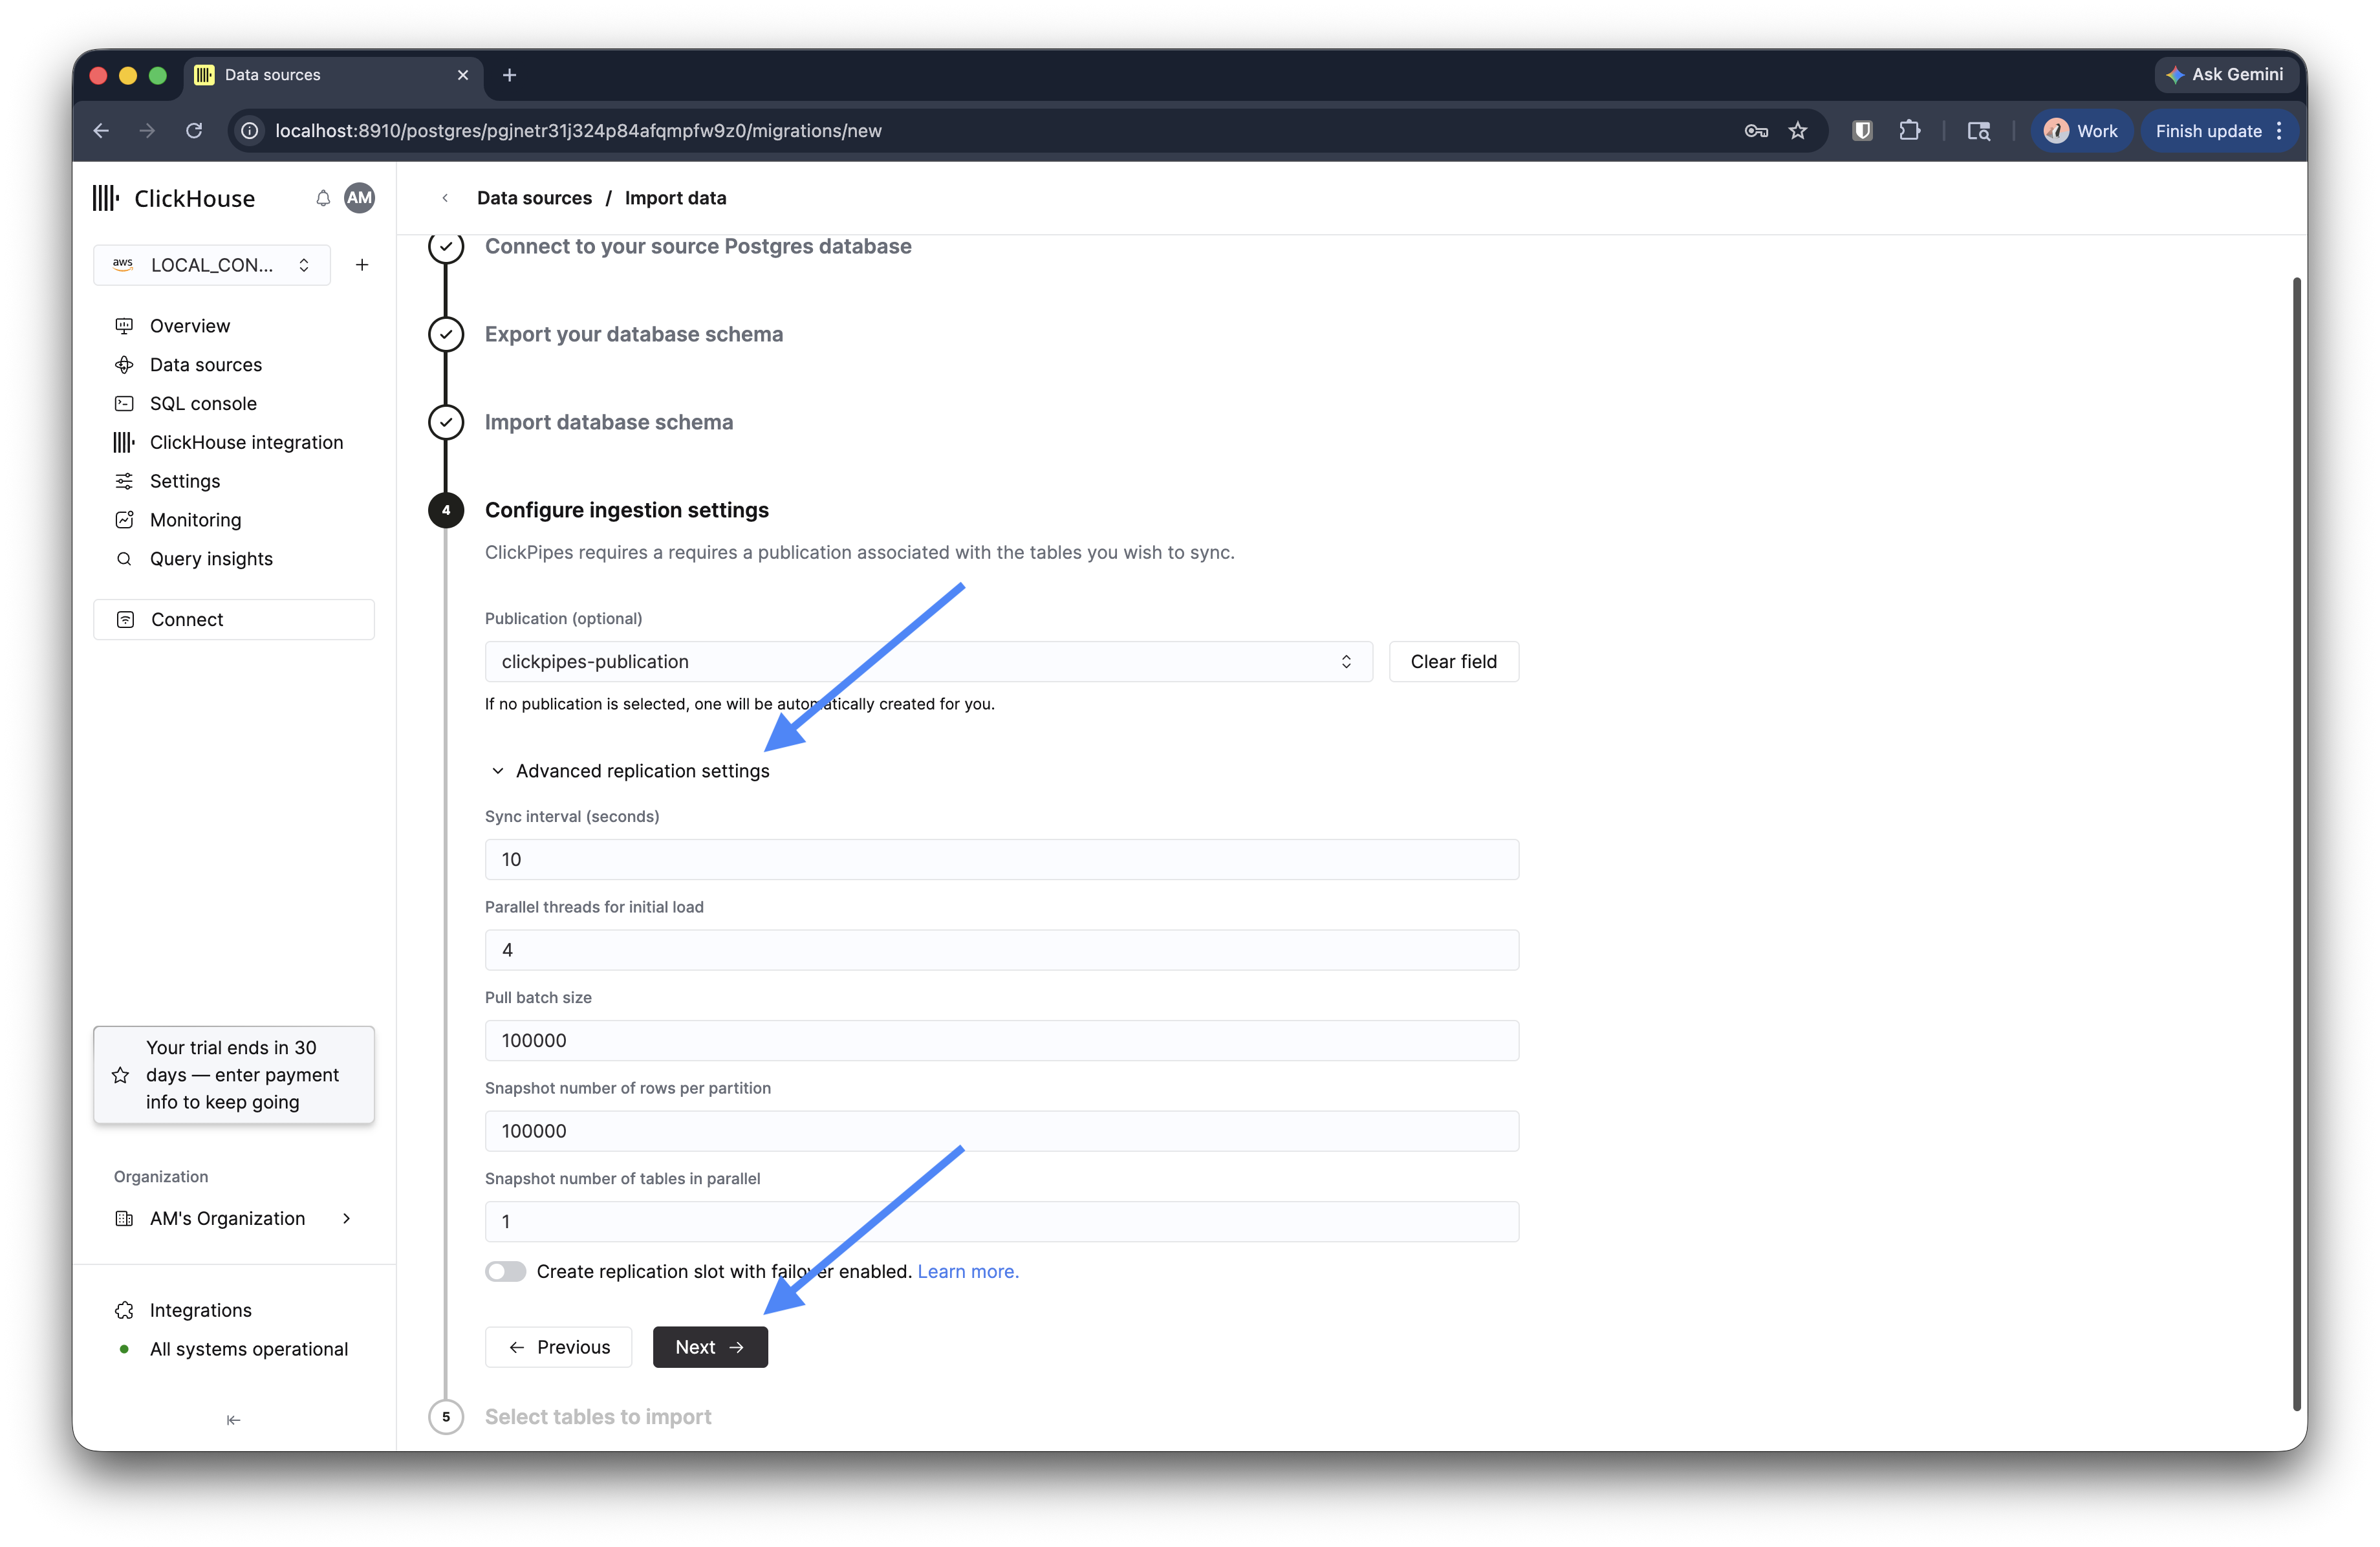Focus Snapshot rows per partition field
This screenshot has height=1547, width=2380.
1001,1131
